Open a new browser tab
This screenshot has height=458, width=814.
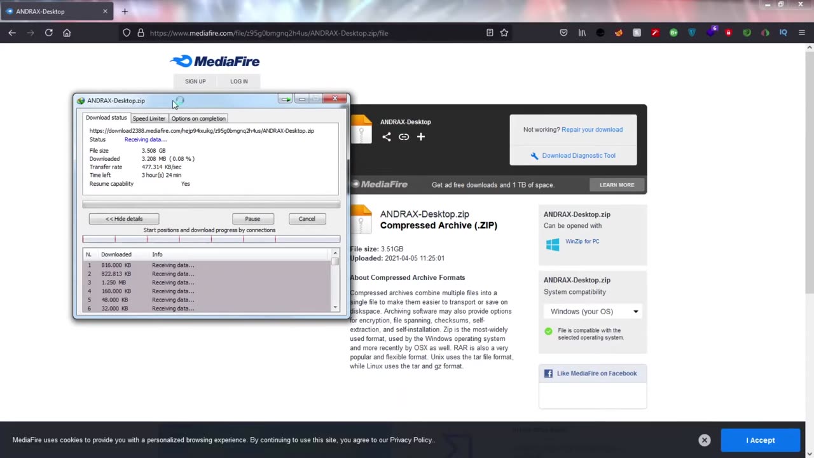click(x=125, y=11)
